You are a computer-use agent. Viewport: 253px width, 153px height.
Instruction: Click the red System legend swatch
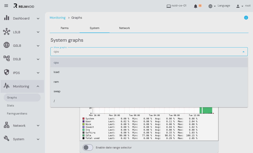(x=83, y=118)
